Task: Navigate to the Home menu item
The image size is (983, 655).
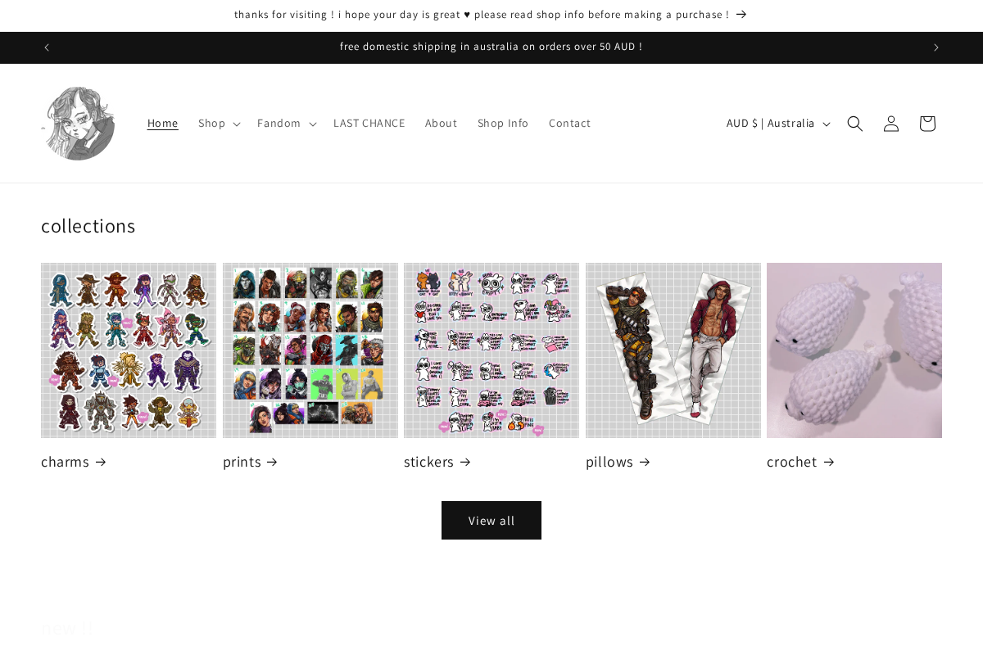Action: pyautogui.click(x=162, y=123)
